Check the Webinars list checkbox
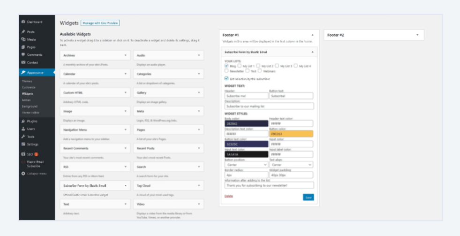The height and width of the screenshot is (236, 460). [x=260, y=71]
